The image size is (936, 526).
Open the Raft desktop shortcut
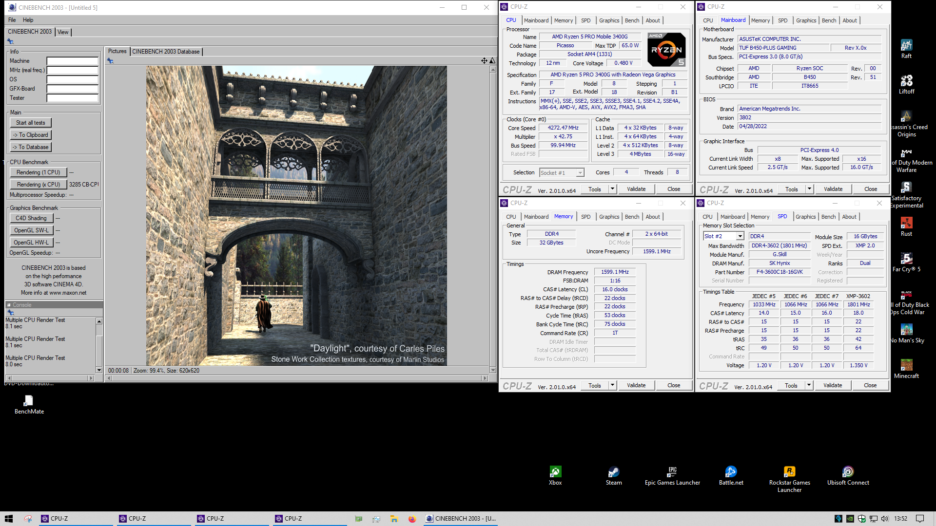coord(906,49)
